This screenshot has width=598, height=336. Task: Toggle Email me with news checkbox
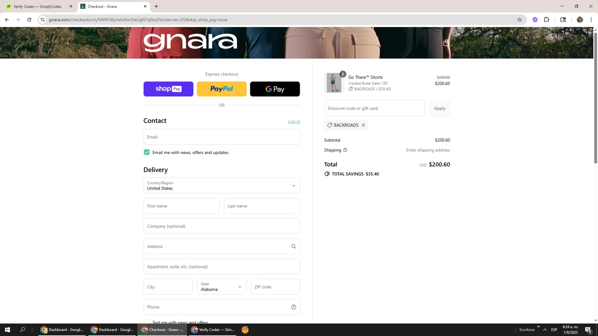click(x=147, y=152)
